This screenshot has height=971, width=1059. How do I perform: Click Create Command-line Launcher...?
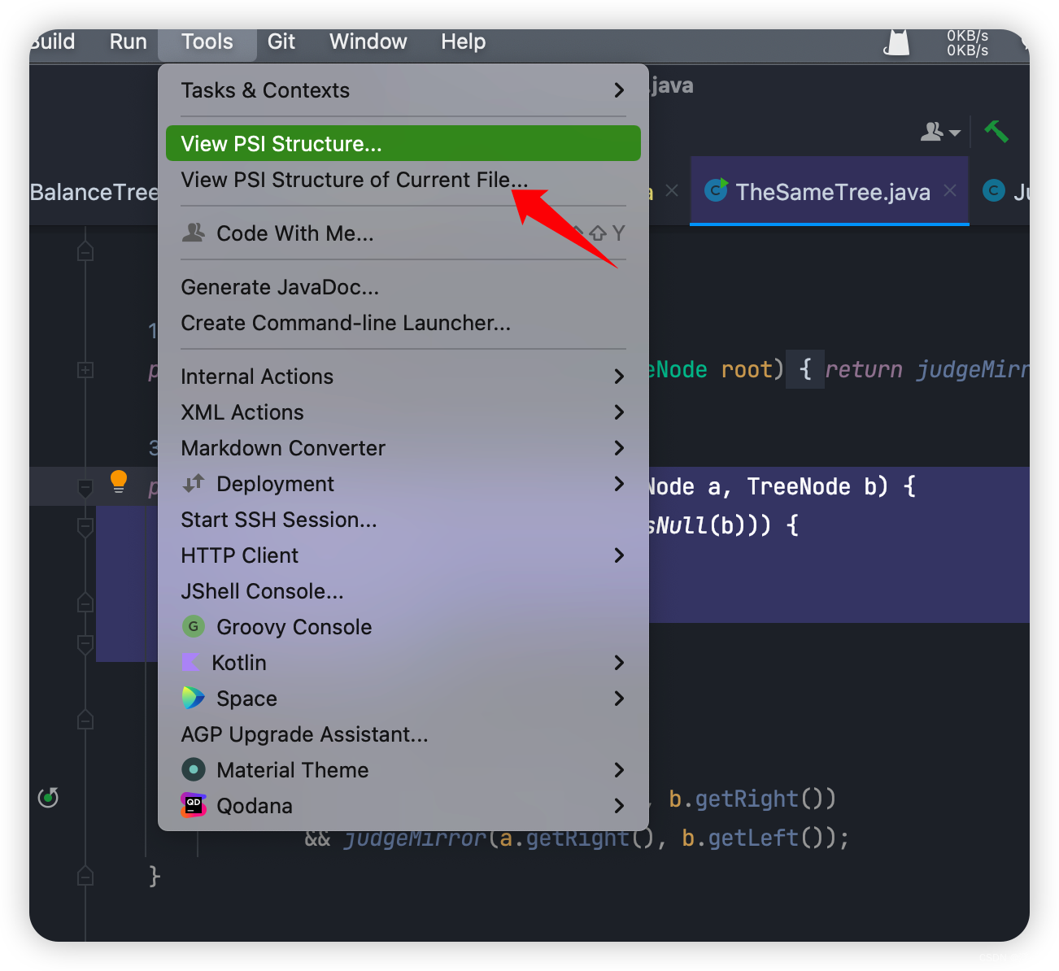(403, 323)
